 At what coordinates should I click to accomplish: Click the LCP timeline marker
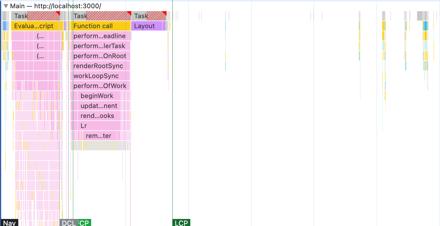pyautogui.click(x=181, y=223)
